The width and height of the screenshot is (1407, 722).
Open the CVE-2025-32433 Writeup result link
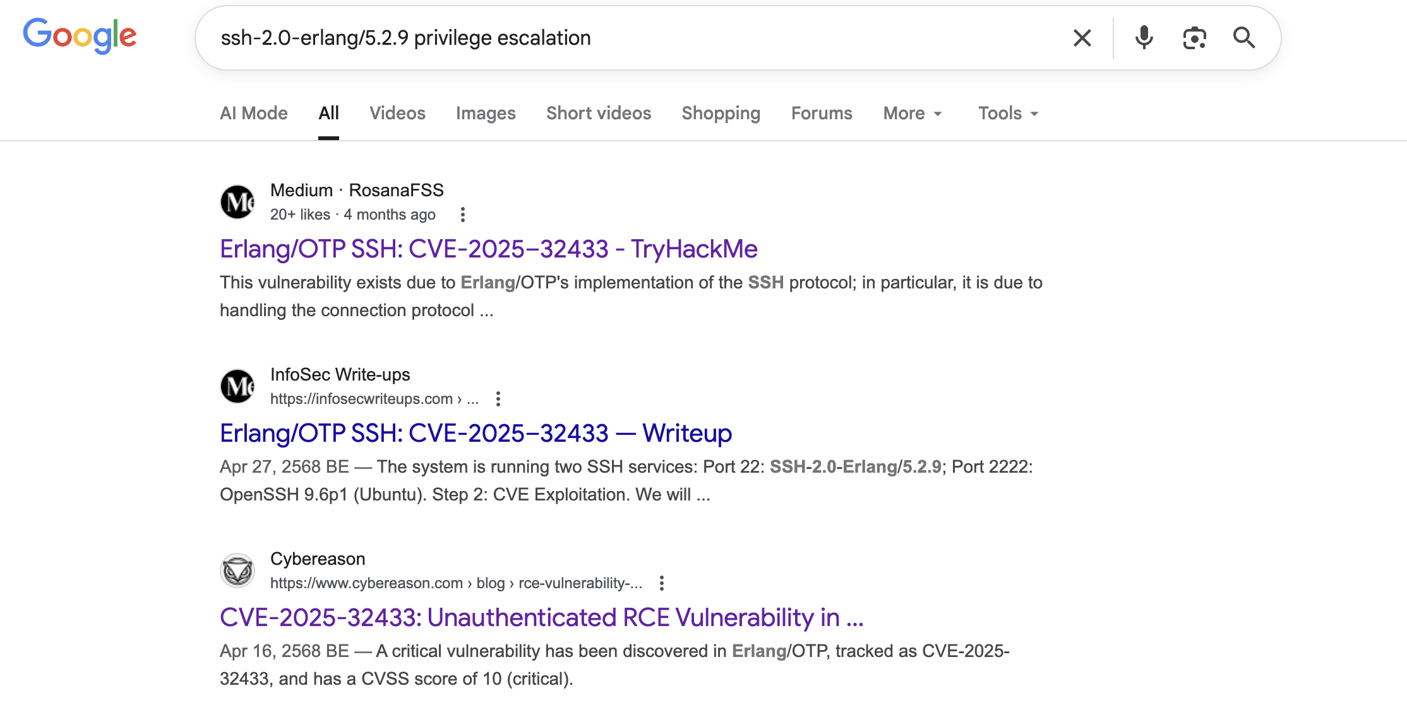[476, 433]
